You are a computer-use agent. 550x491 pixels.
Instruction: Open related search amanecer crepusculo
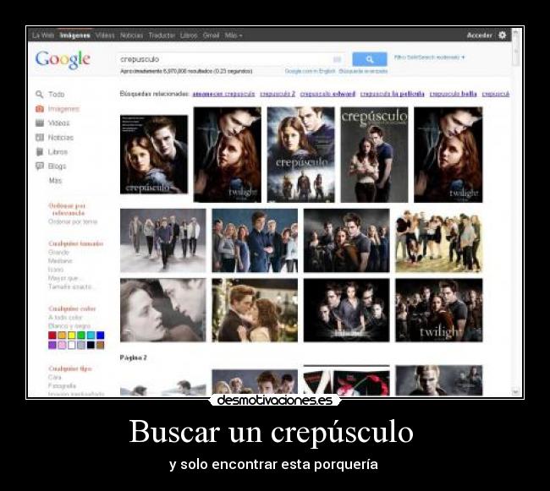point(223,94)
